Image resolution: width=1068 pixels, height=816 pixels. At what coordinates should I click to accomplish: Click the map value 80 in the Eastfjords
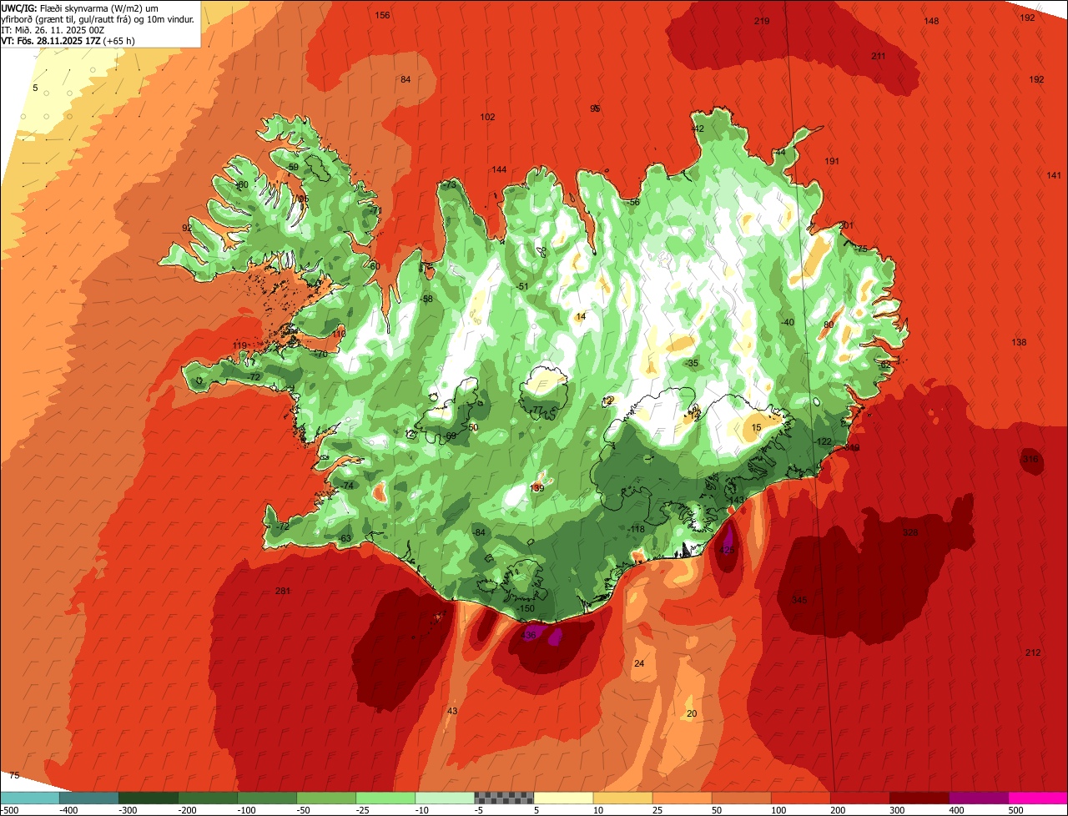829,325
